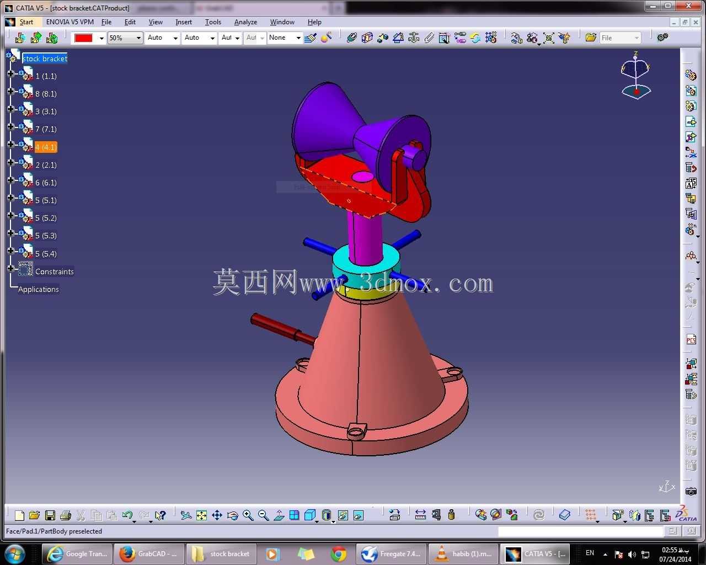Viewport: 706px width, 565px height.
Task: Select the Fit All In view tool
Action: tap(201, 515)
